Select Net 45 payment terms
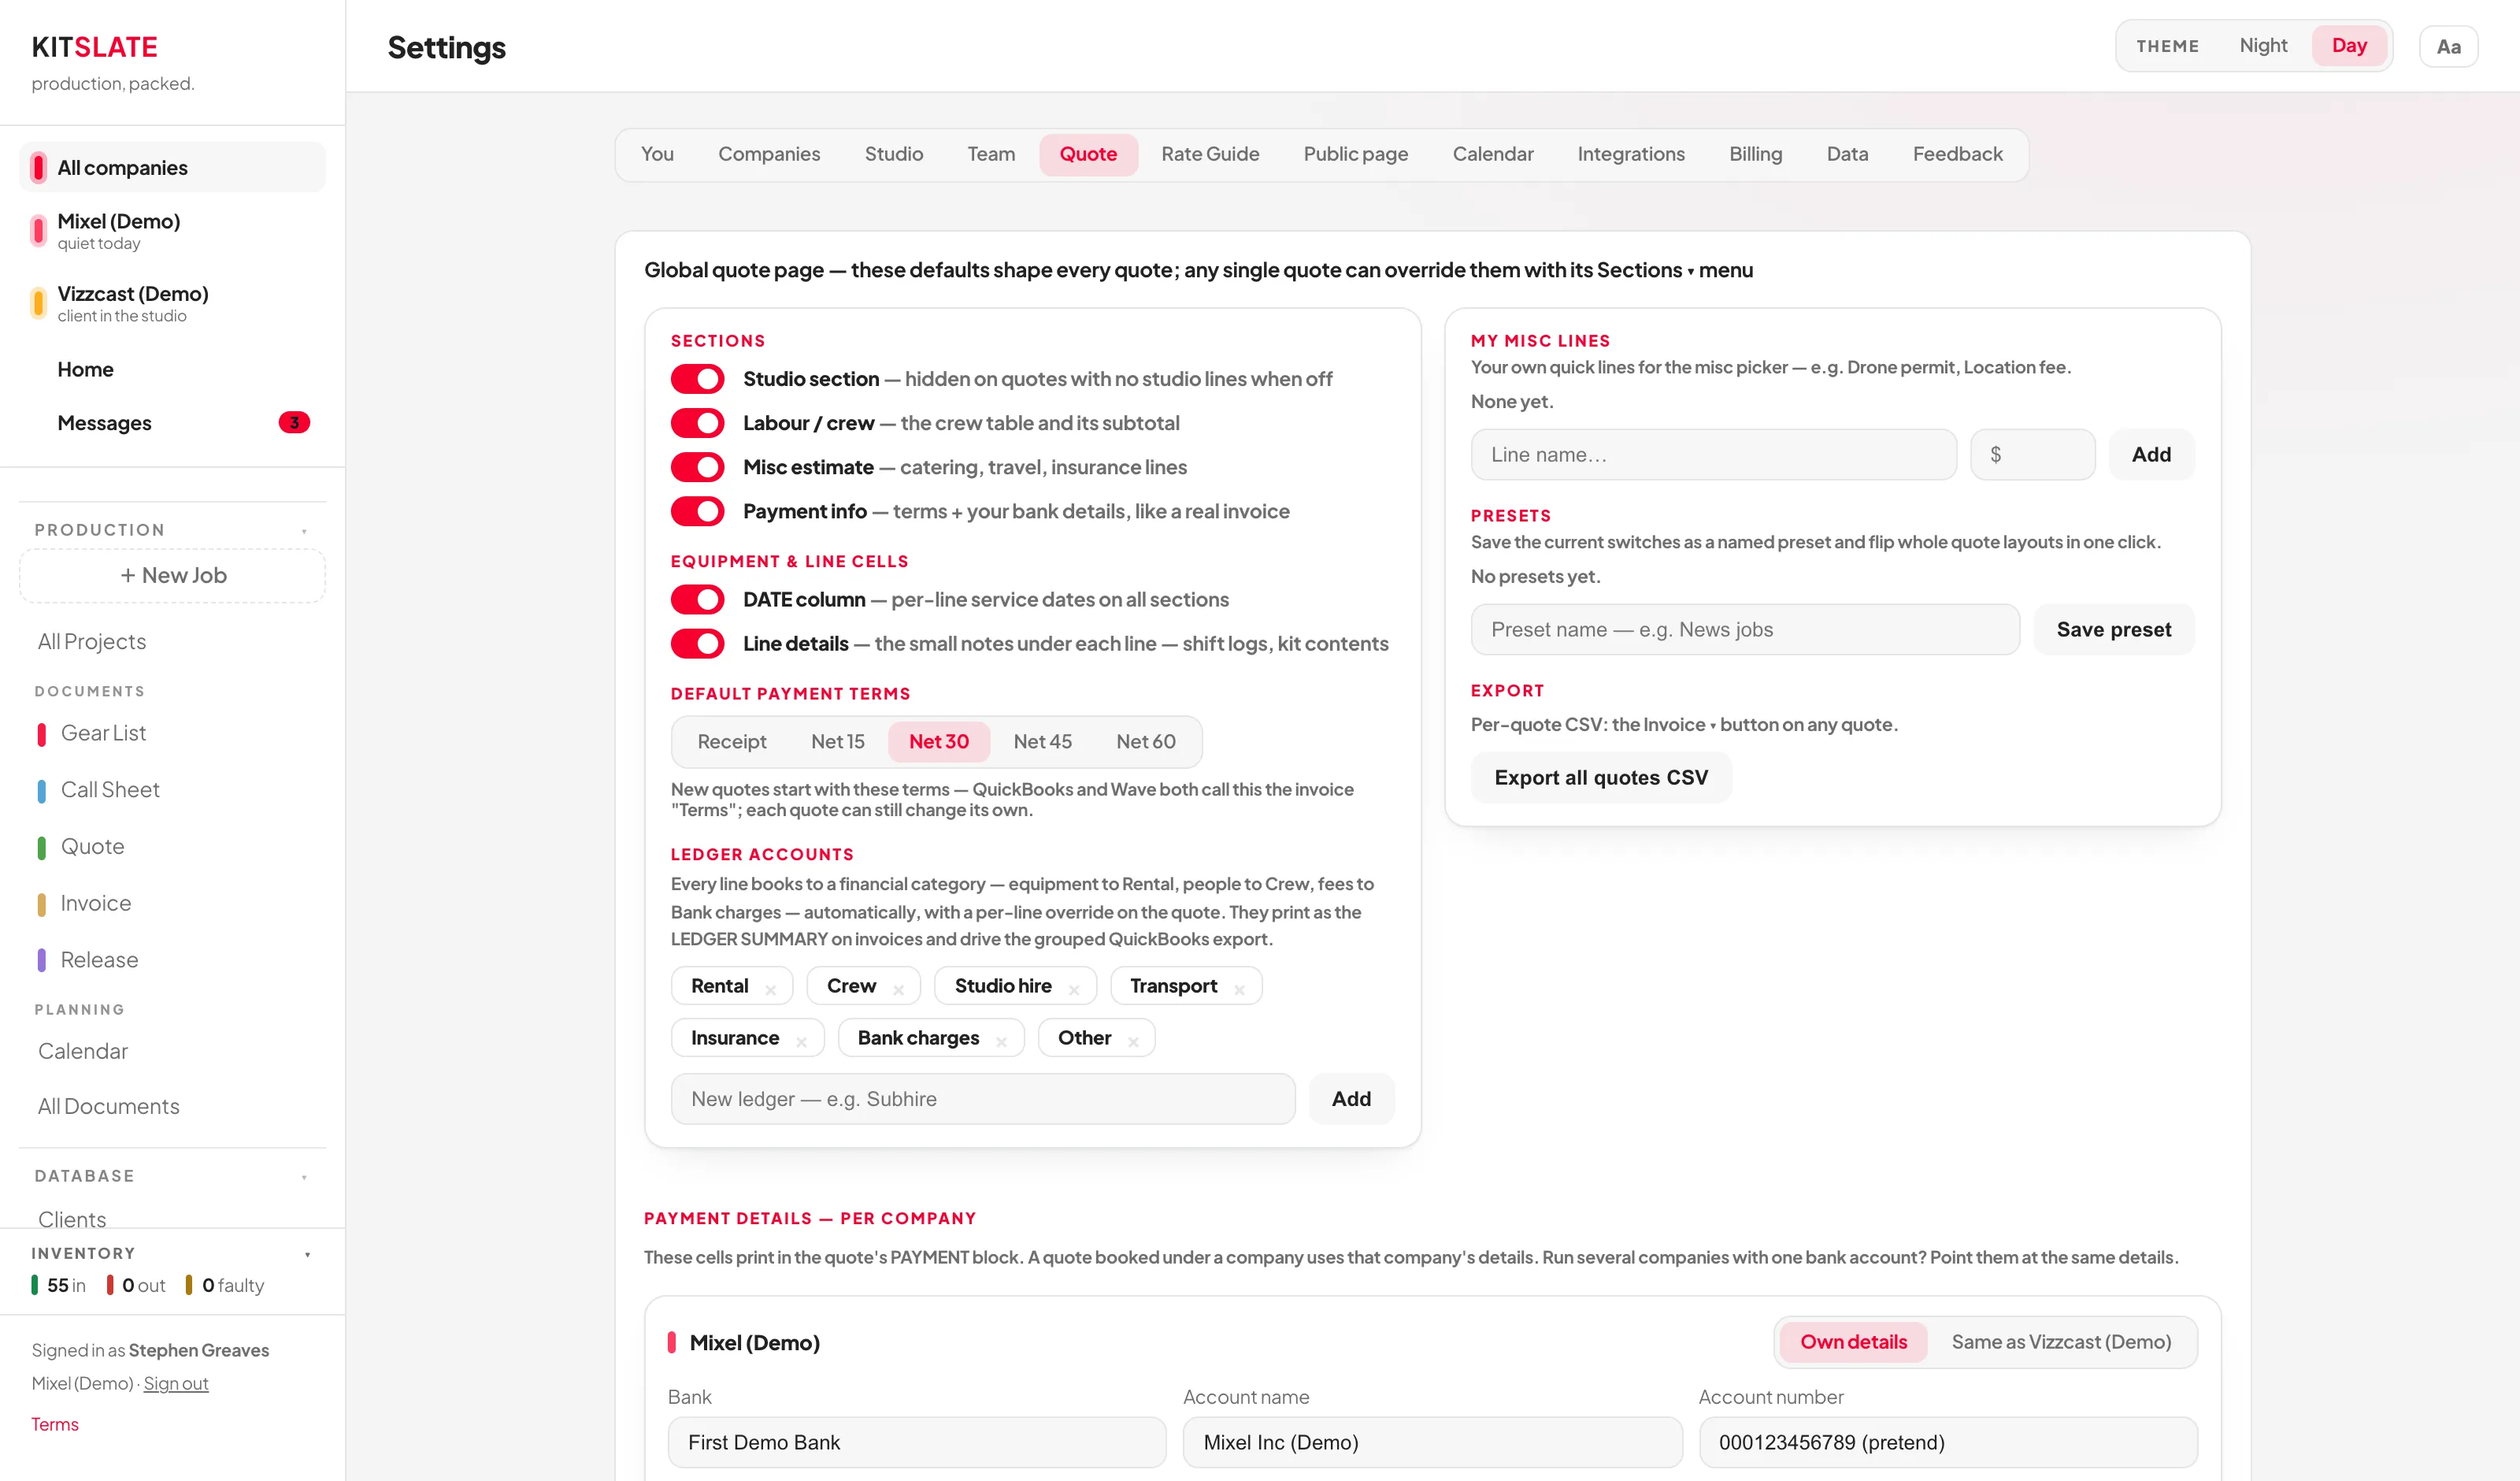This screenshot has width=2520, height=1481. tap(1042, 741)
